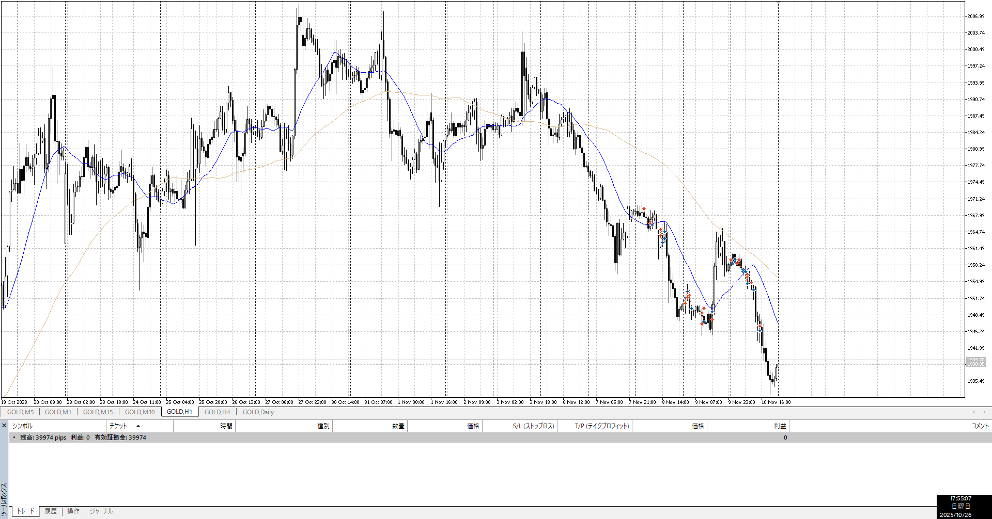Sort by the 利益 column header
The height and width of the screenshot is (519, 992).
[780, 426]
